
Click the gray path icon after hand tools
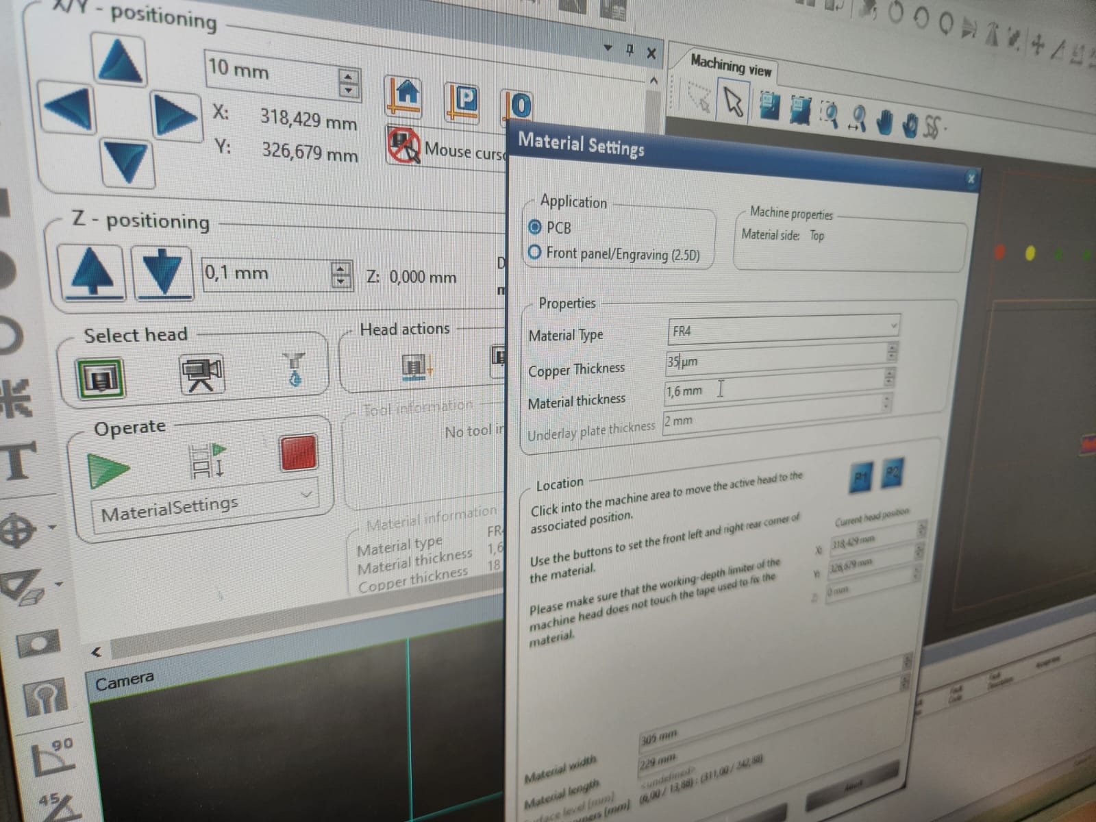(934, 127)
